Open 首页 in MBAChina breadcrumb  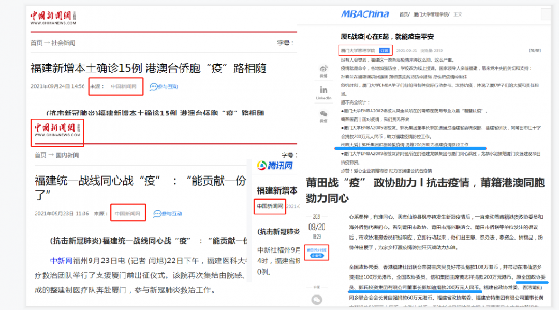pos(404,14)
